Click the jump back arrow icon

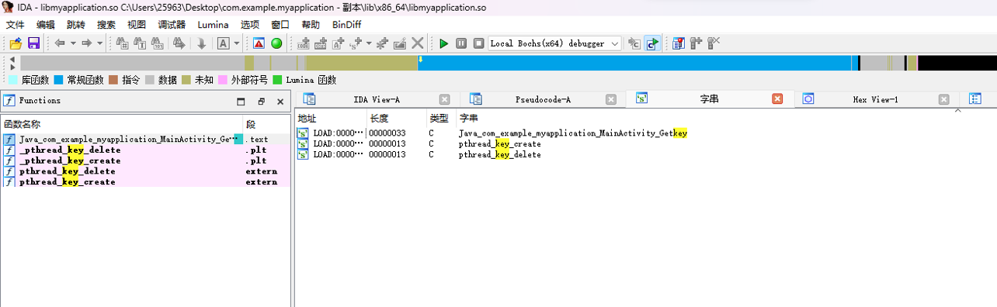pyautogui.click(x=60, y=43)
